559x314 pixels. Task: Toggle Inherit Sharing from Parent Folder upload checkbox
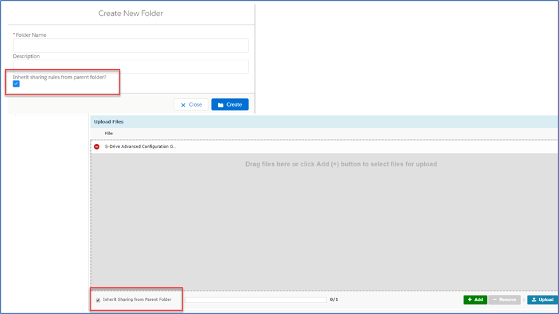point(98,299)
